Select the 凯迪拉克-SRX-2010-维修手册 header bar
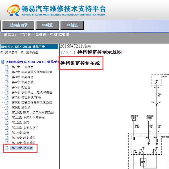Screen dimensions: 169x169 (x=29, y=47)
